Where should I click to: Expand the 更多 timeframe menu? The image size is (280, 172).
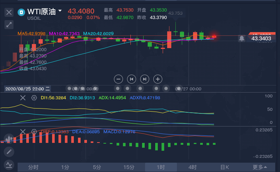click(260, 167)
